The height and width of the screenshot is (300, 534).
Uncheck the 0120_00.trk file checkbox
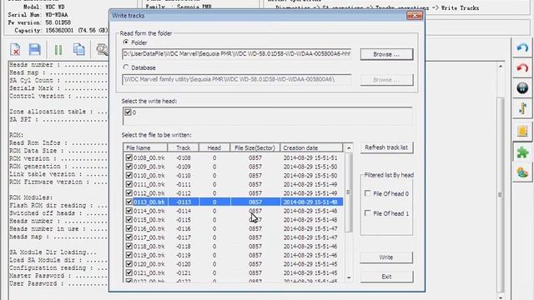[128, 263]
